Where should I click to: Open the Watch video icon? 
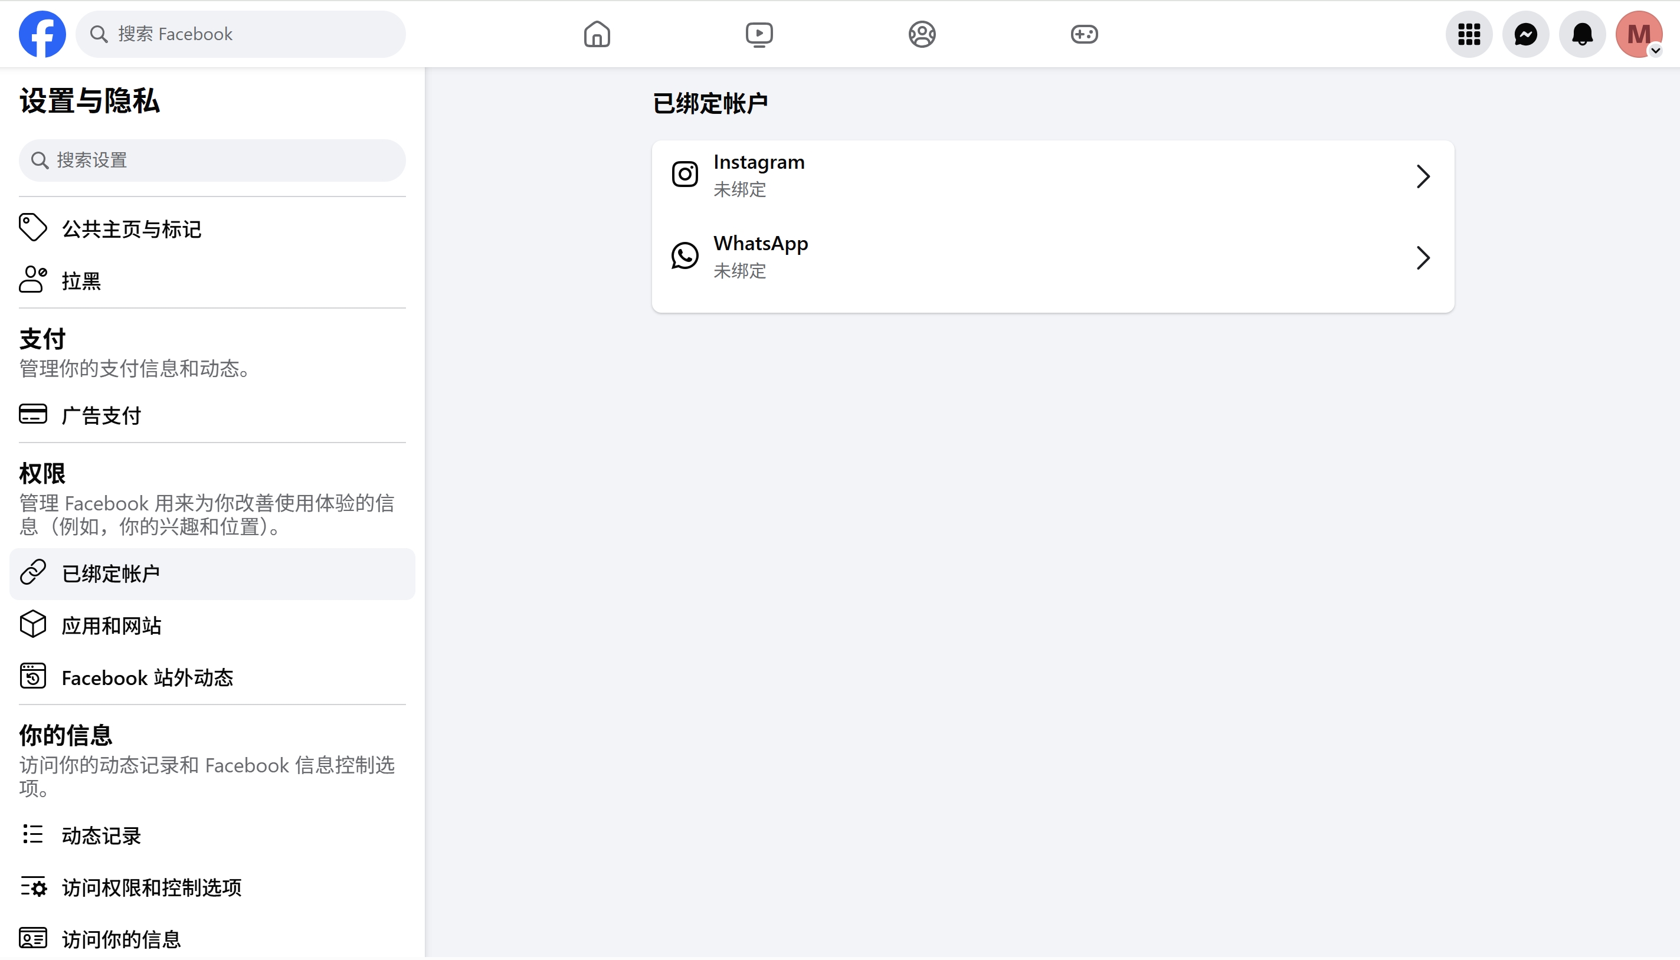759,34
